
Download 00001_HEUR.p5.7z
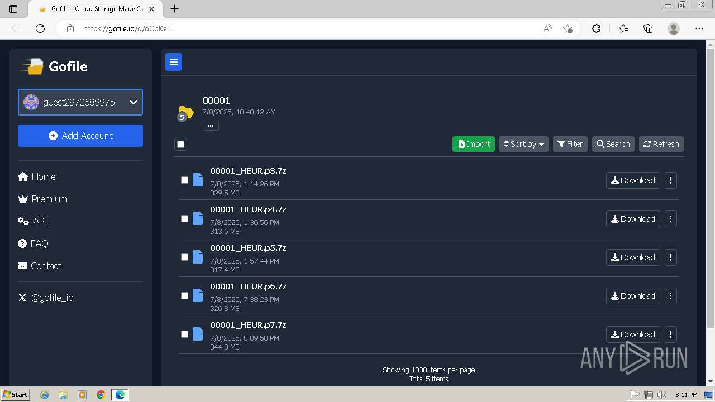(x=633, y=257)
